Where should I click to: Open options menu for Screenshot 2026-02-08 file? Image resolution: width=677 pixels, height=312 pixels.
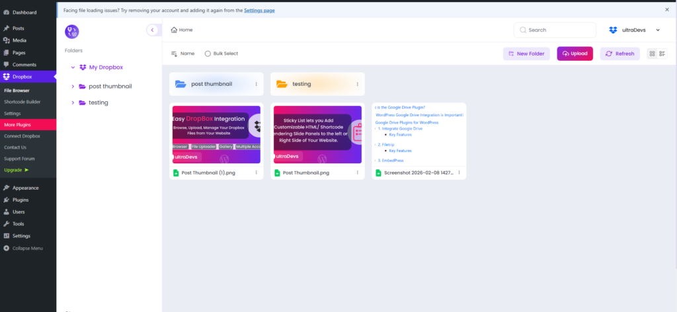(459, 173)
